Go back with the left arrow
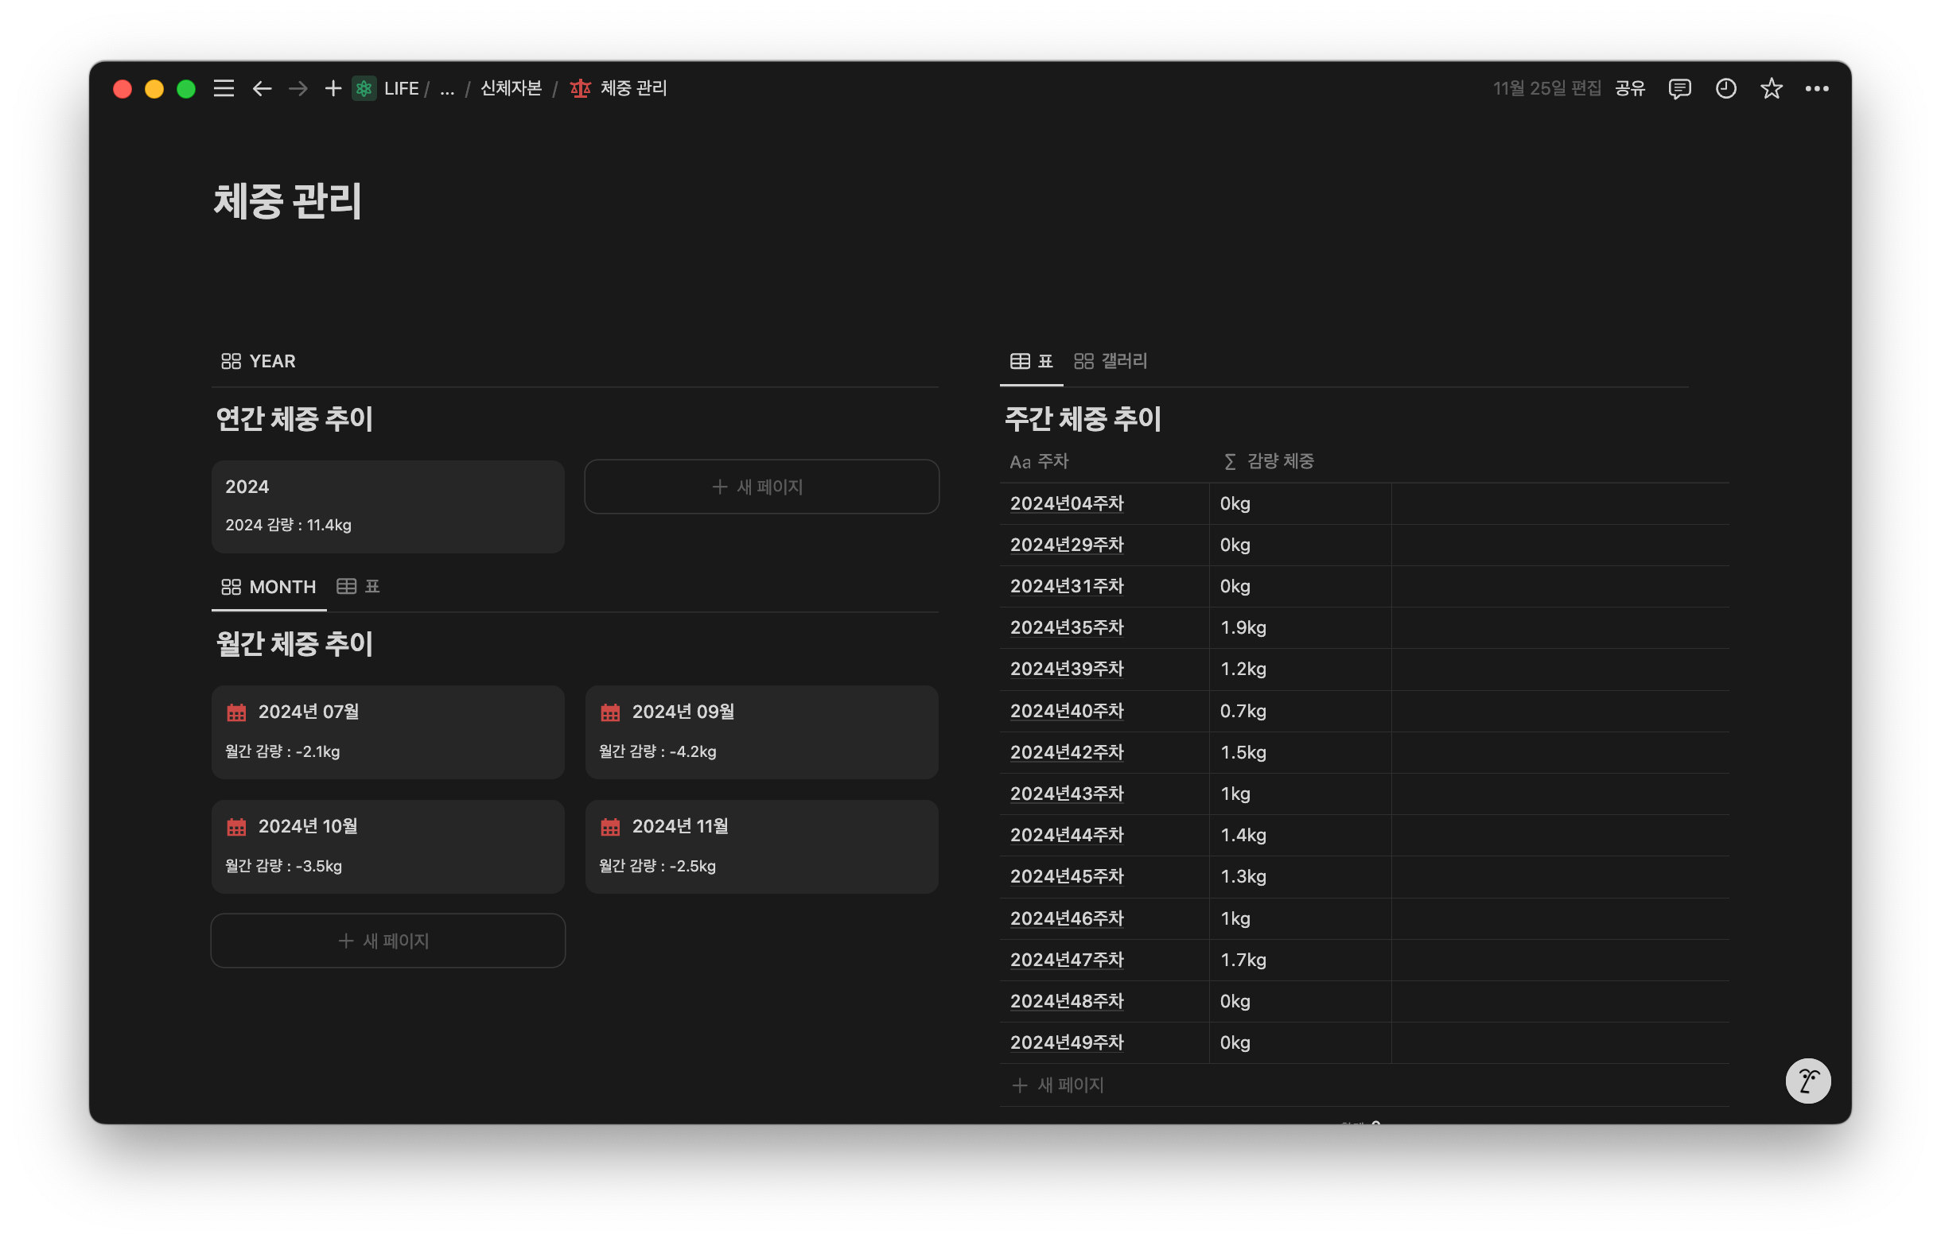This screenshot has width=1941, height=1242. click(262, 89)
